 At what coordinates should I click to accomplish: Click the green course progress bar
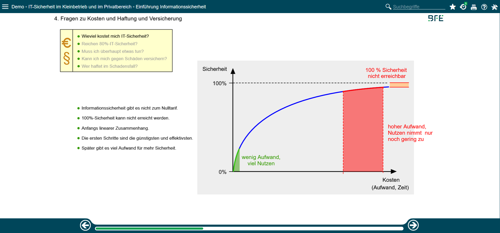pos(149,229)
